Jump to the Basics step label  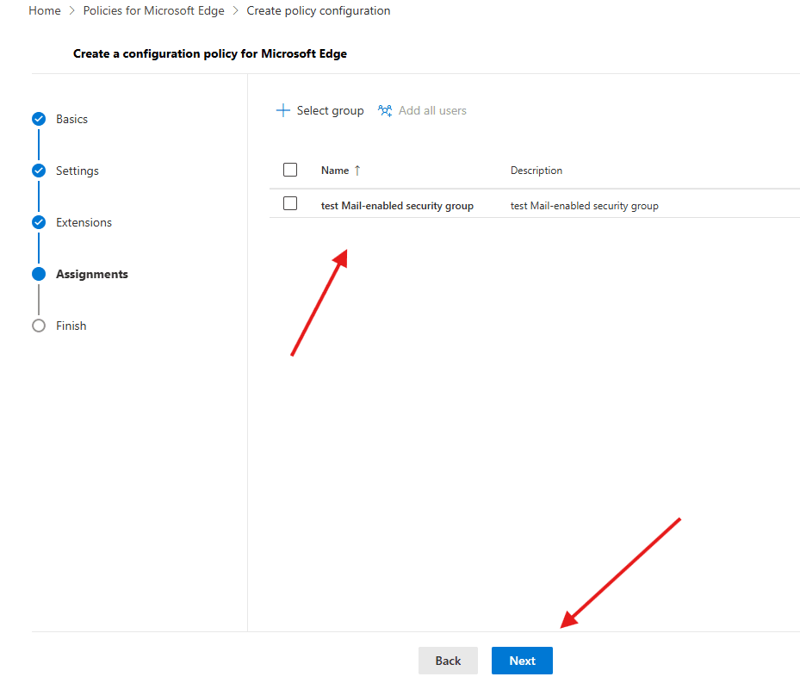71,119
